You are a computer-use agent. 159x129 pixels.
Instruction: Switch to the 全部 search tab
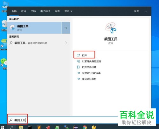14,11
